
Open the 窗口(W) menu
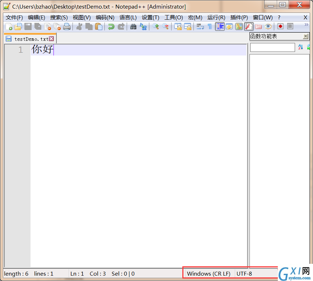point(263,18)
